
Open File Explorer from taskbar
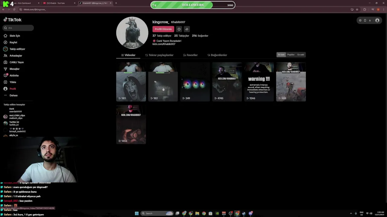click(197, 213)
